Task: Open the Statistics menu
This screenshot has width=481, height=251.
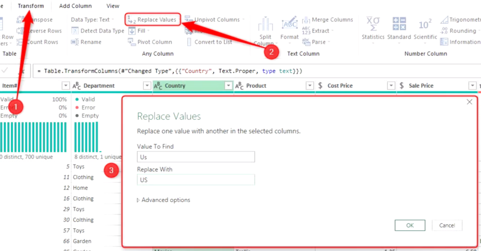Action: tap(373, 30)
